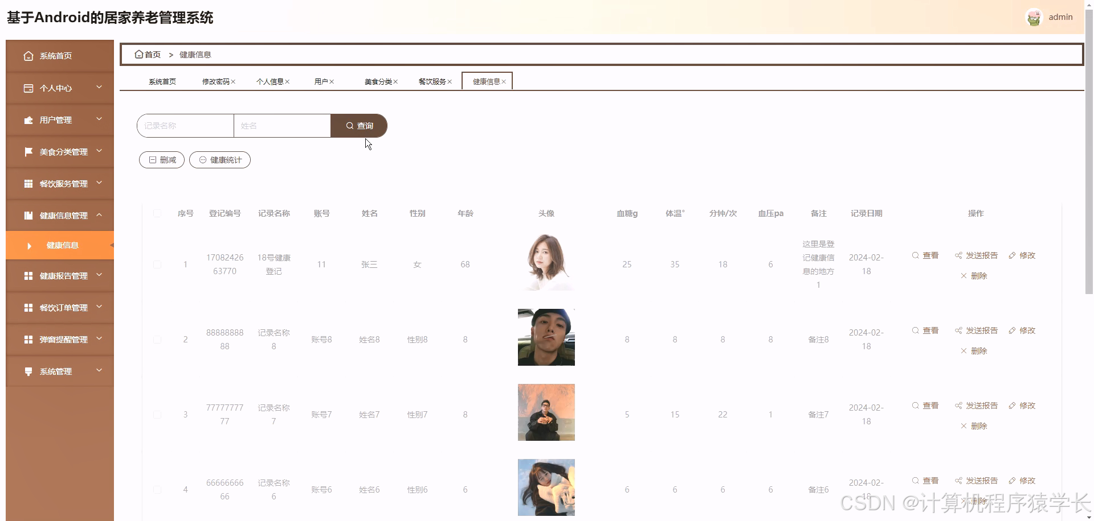This screenshot has width=1094, height=521.
Task: Open 姓名8's avatar thumbnail
Action: point(546,337)
